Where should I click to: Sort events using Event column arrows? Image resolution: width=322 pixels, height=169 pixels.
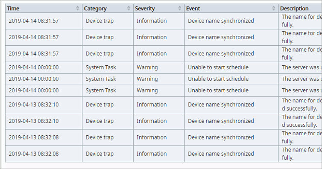pyautogui.click(x=274, y=8)
